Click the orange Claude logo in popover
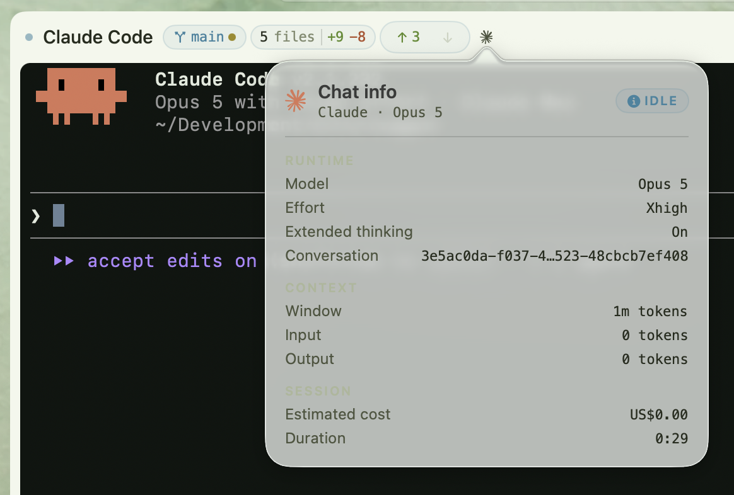This screenshot has width=734, height=495. click(295, 101)
